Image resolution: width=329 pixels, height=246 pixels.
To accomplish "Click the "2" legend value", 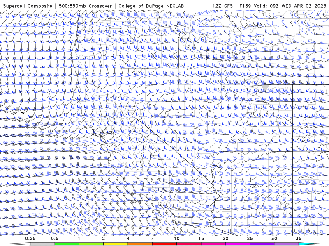I will point(104,239).
